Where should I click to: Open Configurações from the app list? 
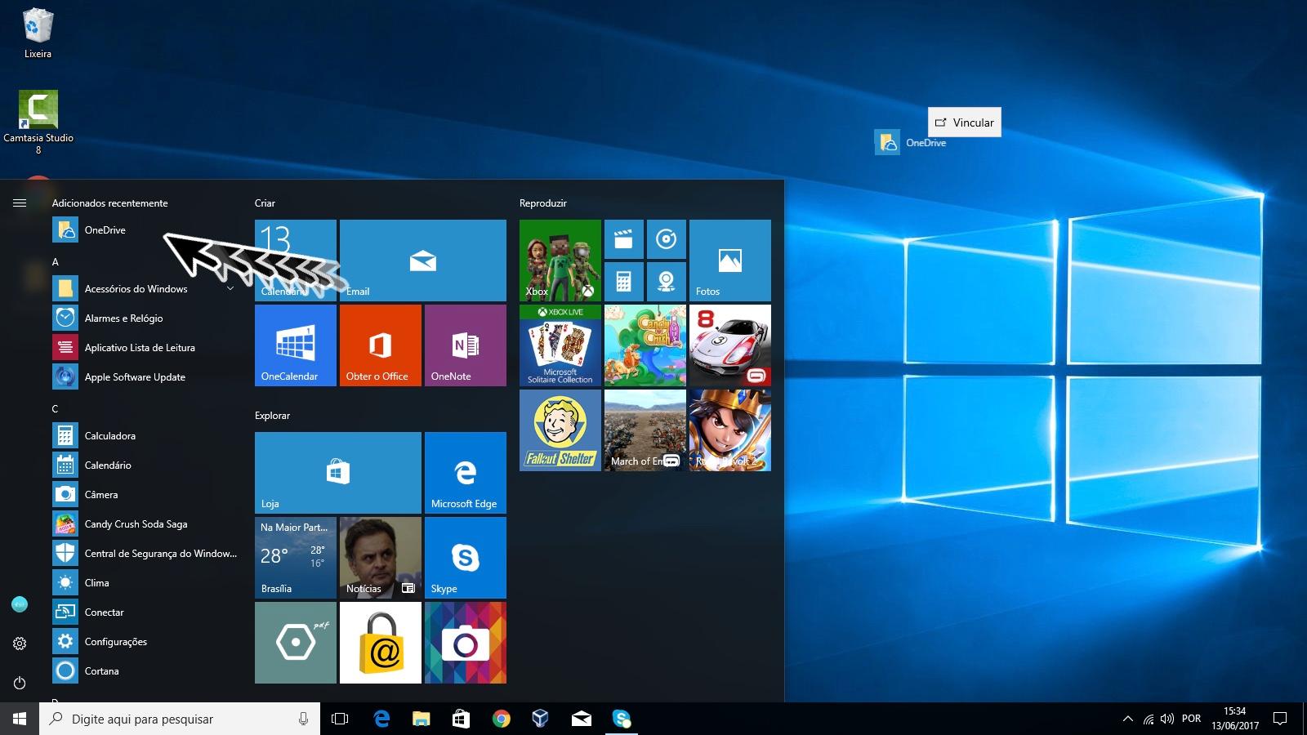[x=145, y=641]
